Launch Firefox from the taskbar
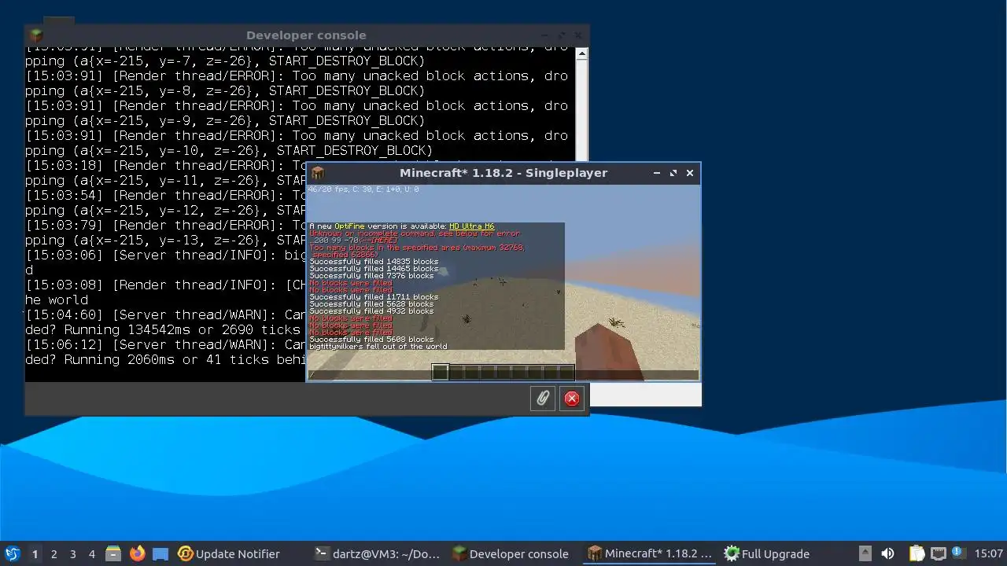The image size is (1007, 566). (x=137, y=553)
